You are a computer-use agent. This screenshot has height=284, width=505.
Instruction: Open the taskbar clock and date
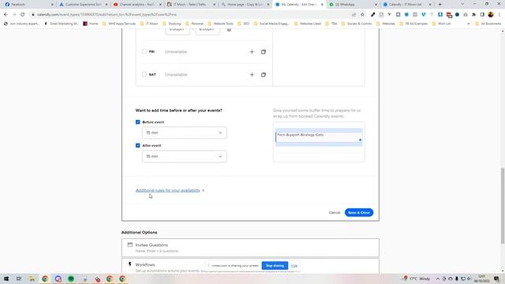point(482,278)
